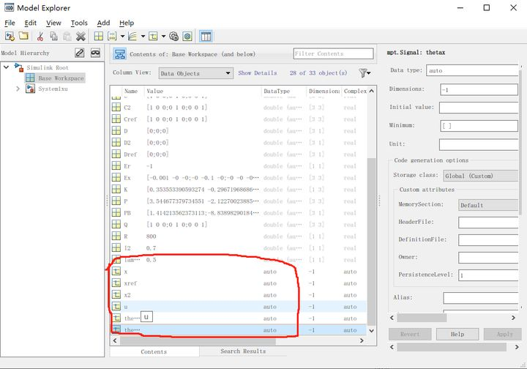Click the value 800 in row R
This screenshot has height=369, width=527.
coord(152,236)
